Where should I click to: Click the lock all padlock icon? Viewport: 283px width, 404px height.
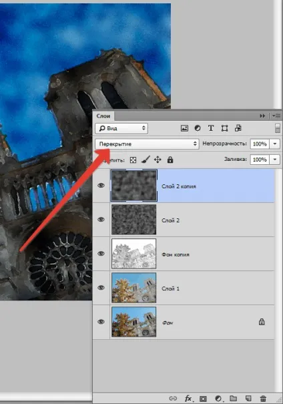(x=170, y=160)
